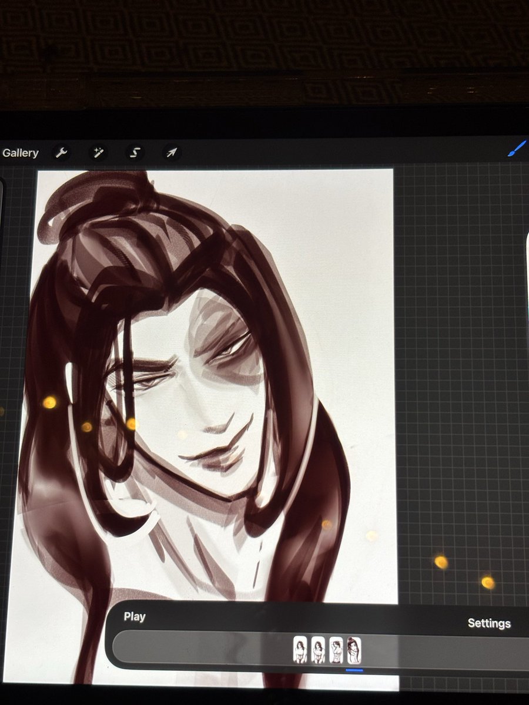Activate the Selection S-shaped tool
The width and height of the screenshot is (529, 705).
click(135, 153)
